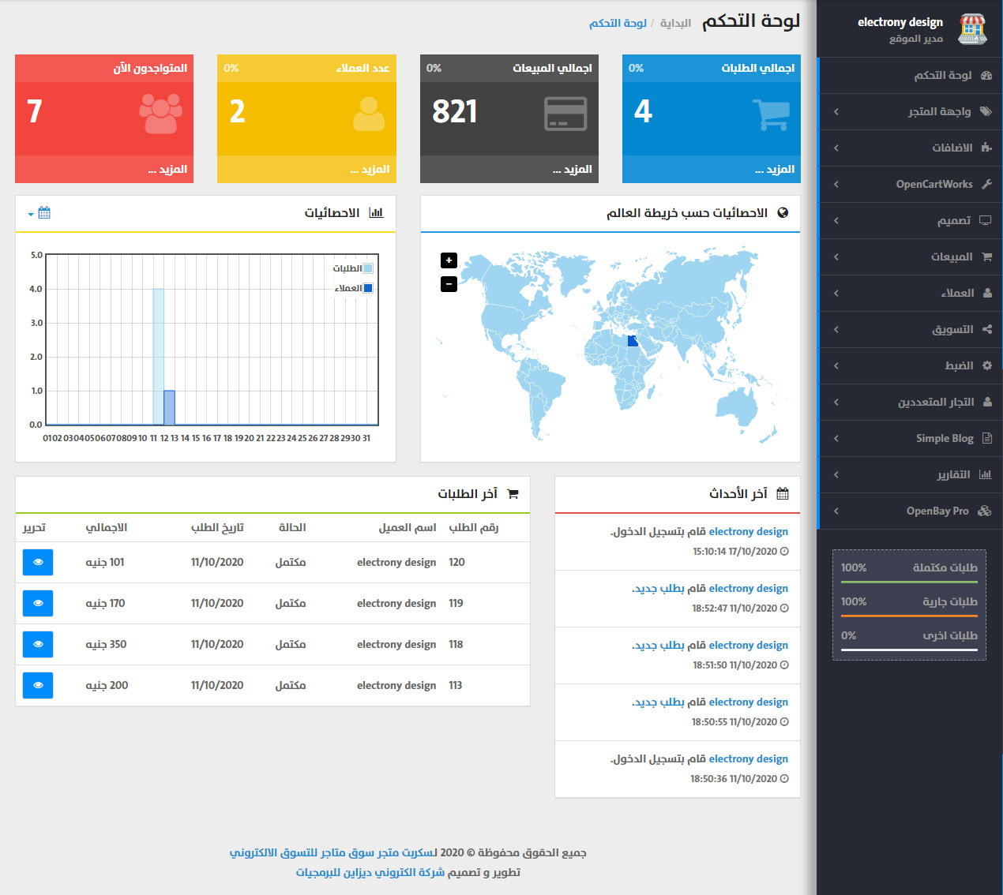Image resolution: width=1003 pixels, height=895 pixels.
Task: Open the statistics calendar range dropdown
Action: (40, 213)
